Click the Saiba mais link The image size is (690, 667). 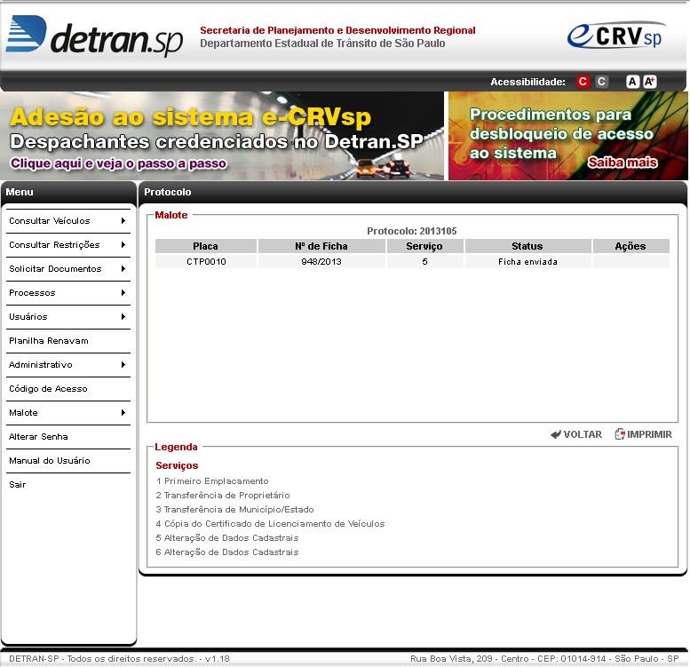pyautogui.click(x=623, y=163)
